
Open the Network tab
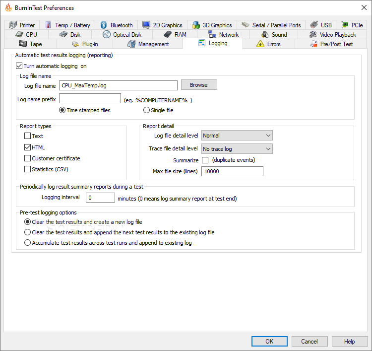(x=224, y=34)
